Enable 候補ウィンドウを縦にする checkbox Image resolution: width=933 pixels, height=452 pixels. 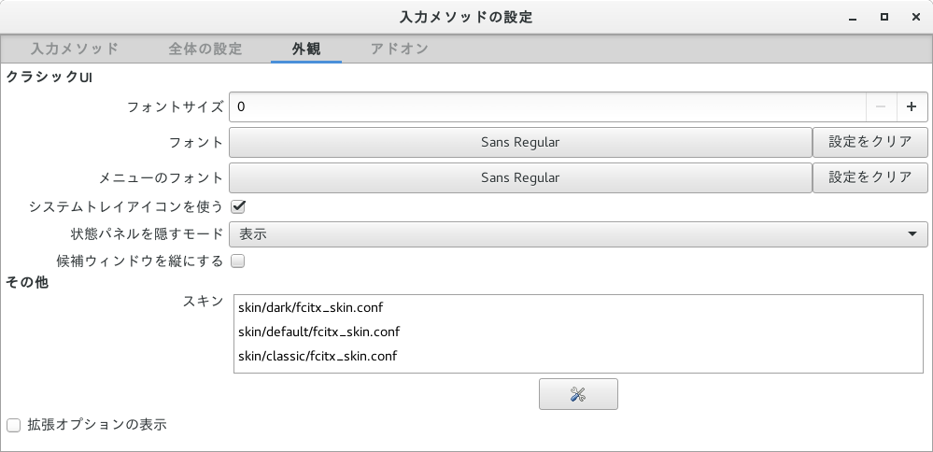tap(238, 261)
